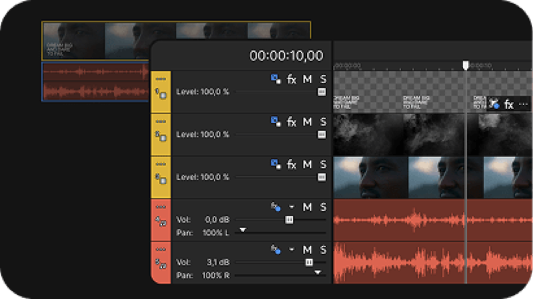The width and height of the screenshot is (533, 299).
Task: Adjust the 3,1 dB Vol slider handle
Action: tap(309, 262)
